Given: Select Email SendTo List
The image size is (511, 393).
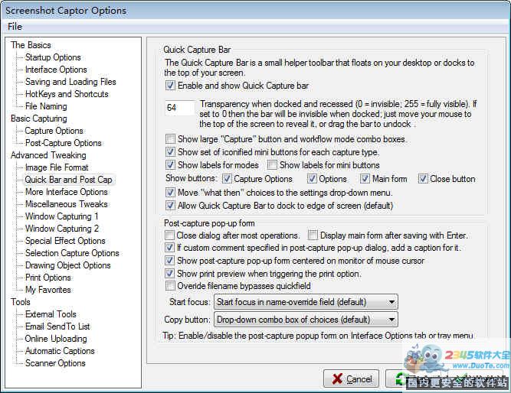Looking at the screenshot, I should point(57,326).
